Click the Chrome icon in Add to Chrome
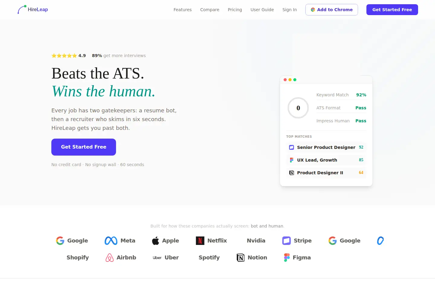This screenshot has width=435, height=302. click(313, 10)
